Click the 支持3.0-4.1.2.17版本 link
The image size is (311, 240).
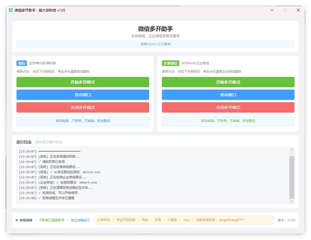(x=155, y=44)
